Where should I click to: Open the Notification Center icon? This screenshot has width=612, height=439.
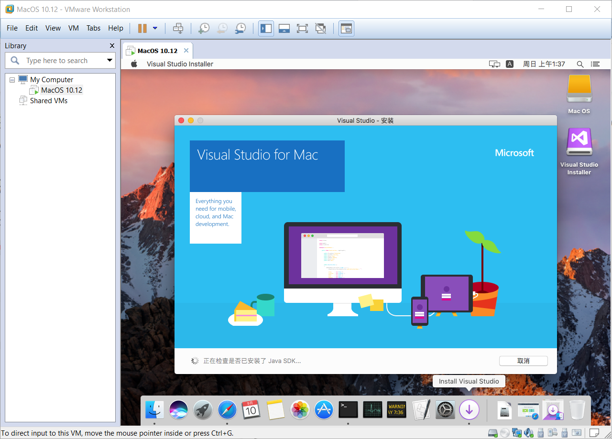point(595,64)
